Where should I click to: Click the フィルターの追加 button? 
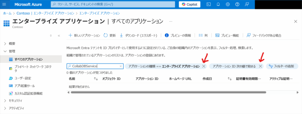coord(282,66)
